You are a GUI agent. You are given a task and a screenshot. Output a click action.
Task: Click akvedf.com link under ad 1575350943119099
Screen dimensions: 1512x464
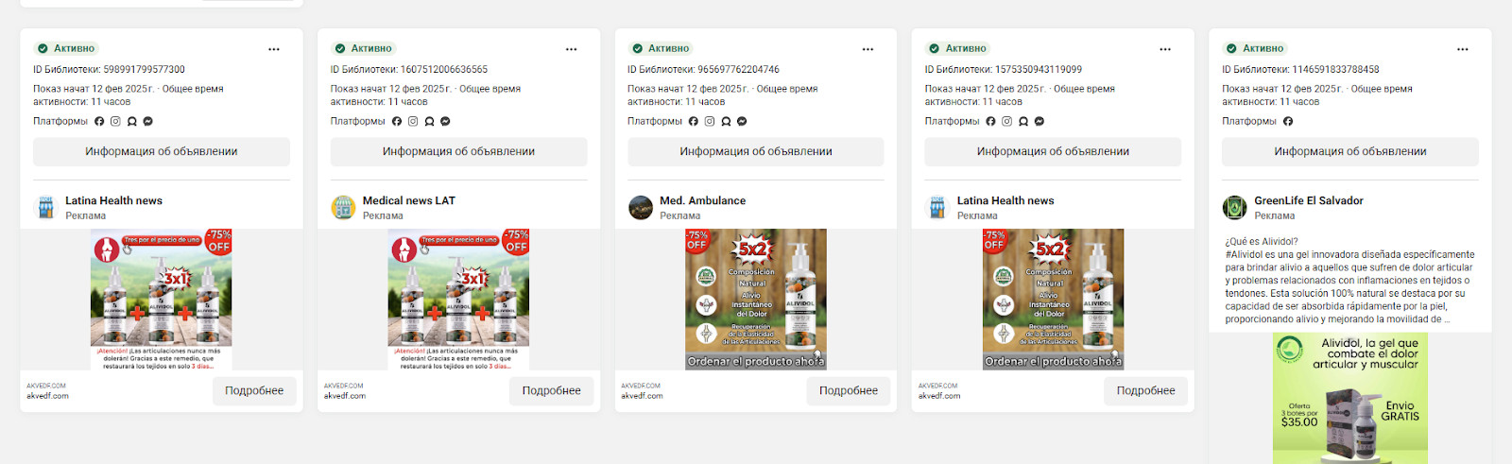939,396
